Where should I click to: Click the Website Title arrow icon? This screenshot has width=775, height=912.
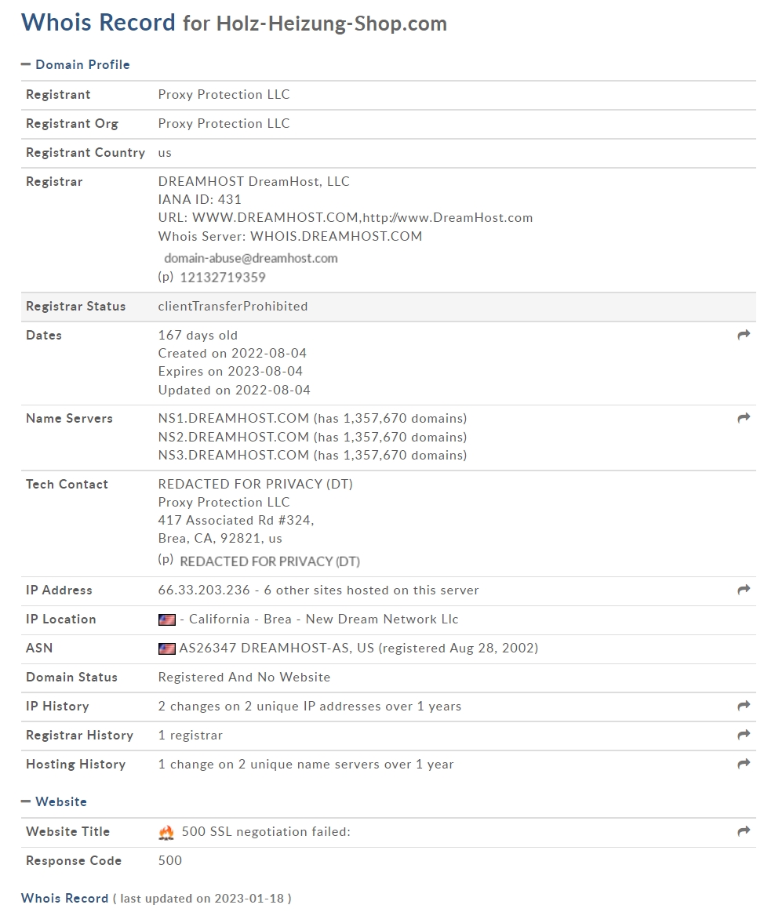(x=744, y=832)
